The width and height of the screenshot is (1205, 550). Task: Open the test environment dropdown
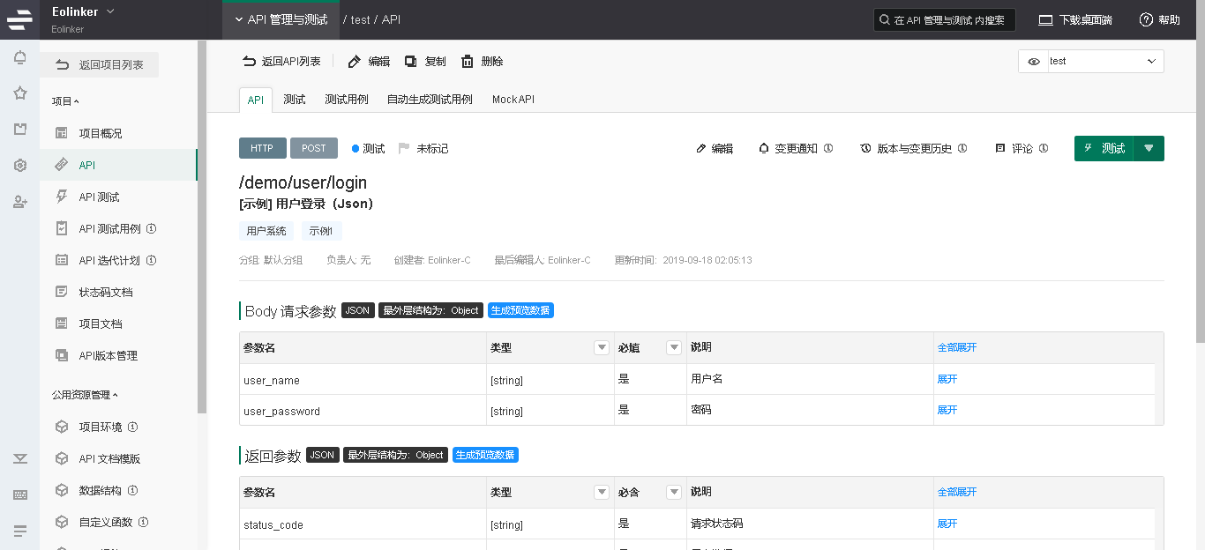[x=1103, y=62]
